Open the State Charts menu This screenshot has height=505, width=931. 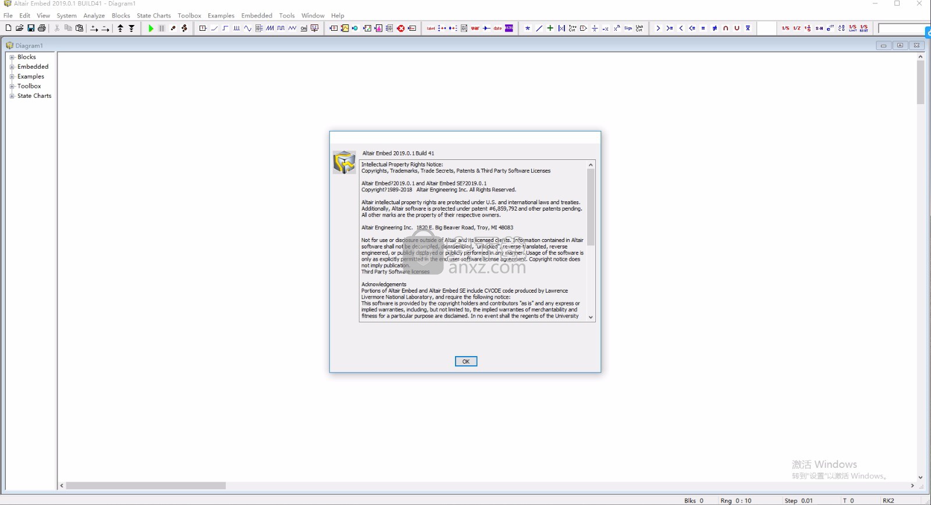point(154,16)
